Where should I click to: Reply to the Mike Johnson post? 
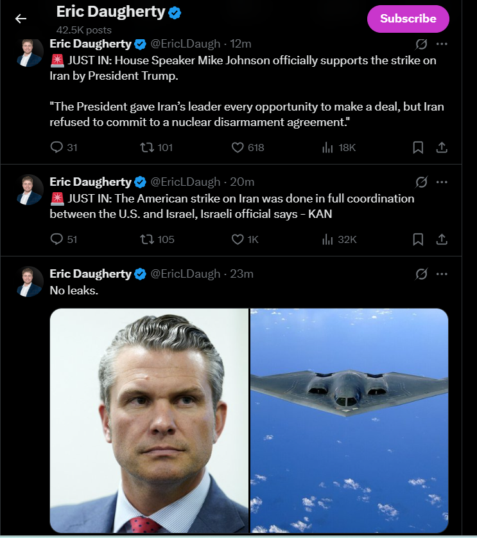pos(56,147)
